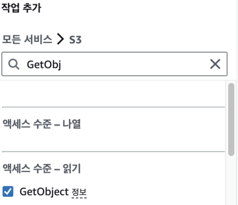238x205 pixels.
Task: Collapse the 액세스 수준 – 읽기 section
Action: [42, 168]
